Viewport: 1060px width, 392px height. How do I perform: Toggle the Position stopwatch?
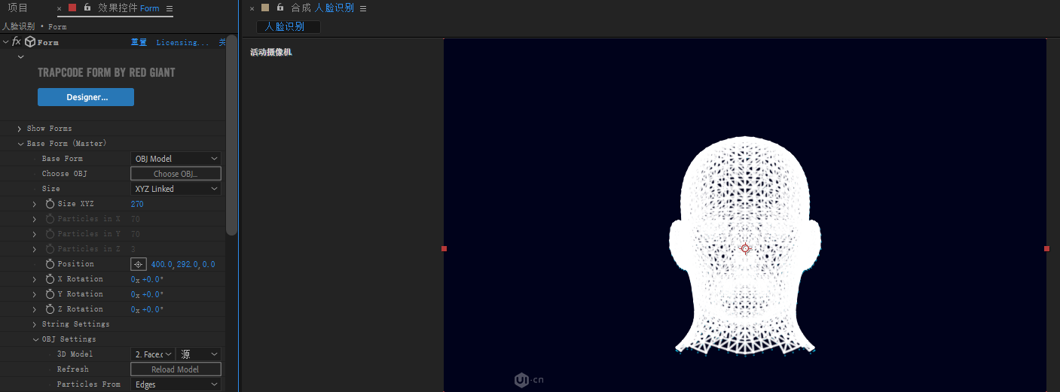point(50,264)
